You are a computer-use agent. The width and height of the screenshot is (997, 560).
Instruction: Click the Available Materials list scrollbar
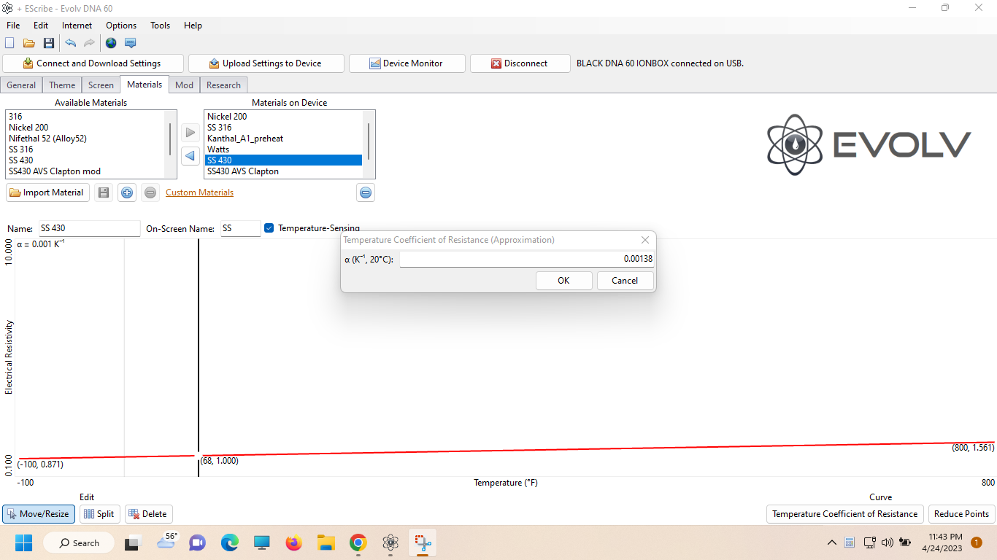click(171, 139)
